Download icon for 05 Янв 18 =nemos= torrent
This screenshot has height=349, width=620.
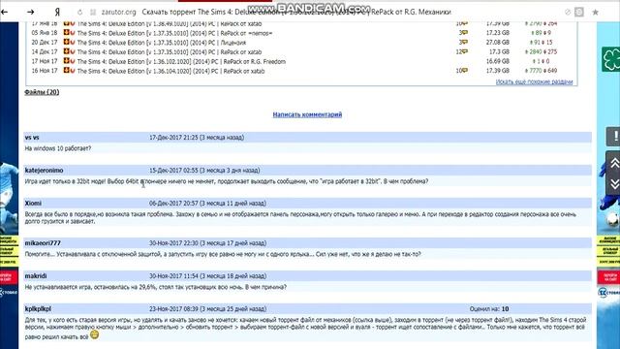point(67,32)
